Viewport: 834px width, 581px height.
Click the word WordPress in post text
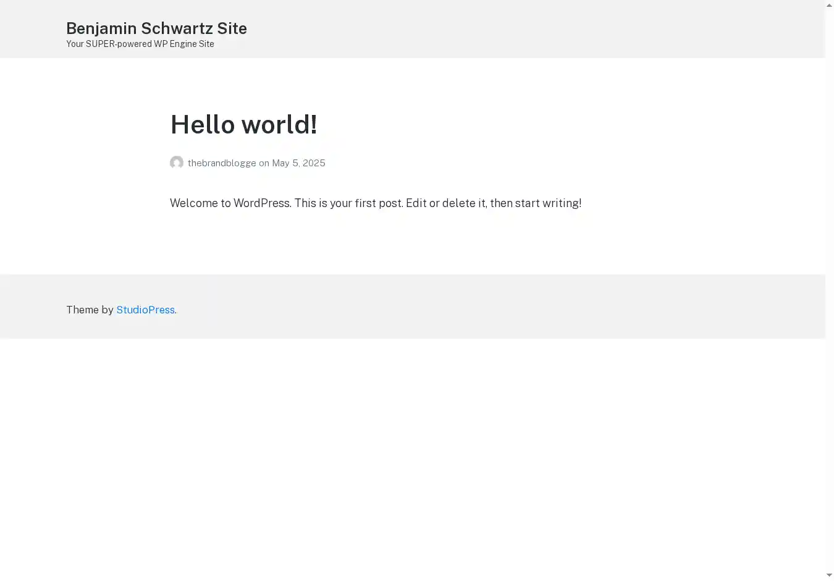tap(261, 203)
